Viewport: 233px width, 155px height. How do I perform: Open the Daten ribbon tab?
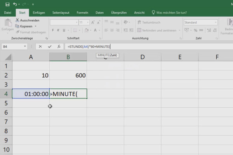99,13
